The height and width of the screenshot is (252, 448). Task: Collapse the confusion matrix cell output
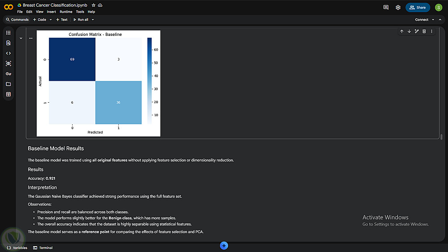click(x=21, y=38)
